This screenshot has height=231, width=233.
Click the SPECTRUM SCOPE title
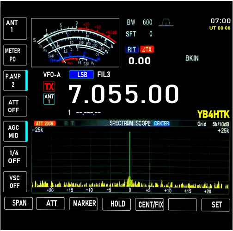pyautogui.click(x=130, y=123)
